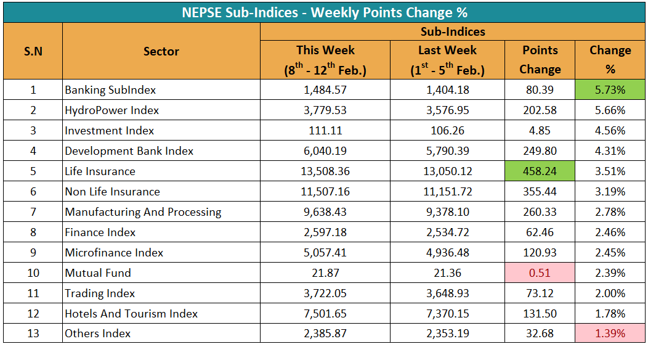Click the HydroPower Index sector cell
Viewport: 648px width, 344px height.
coord(112,110)
